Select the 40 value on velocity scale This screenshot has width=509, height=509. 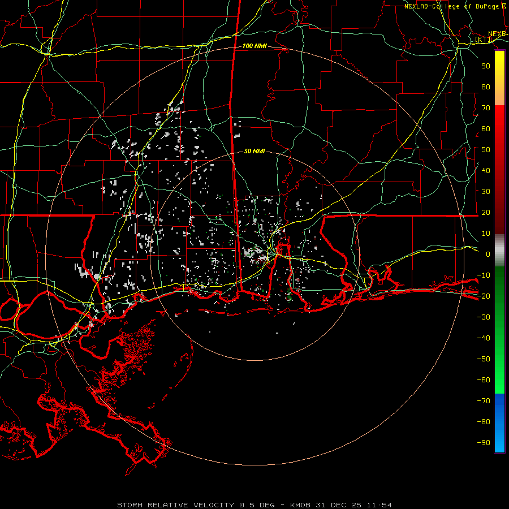[x=486, y=171]
